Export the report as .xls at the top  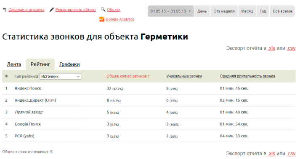click(x=271, y=48)
